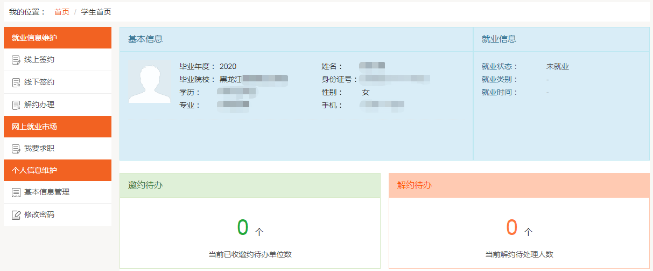The width and height of the screenshot is (653, 271).
Task: Click the student avatar placeholder image
Action: point(149,82)
